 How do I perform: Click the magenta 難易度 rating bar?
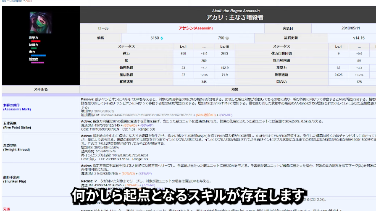[37, 63]
